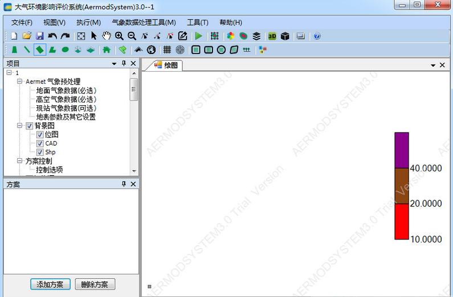453x297 pixels.
Task: Open help with the blue question mark
Action: click(x=317, y=36)
